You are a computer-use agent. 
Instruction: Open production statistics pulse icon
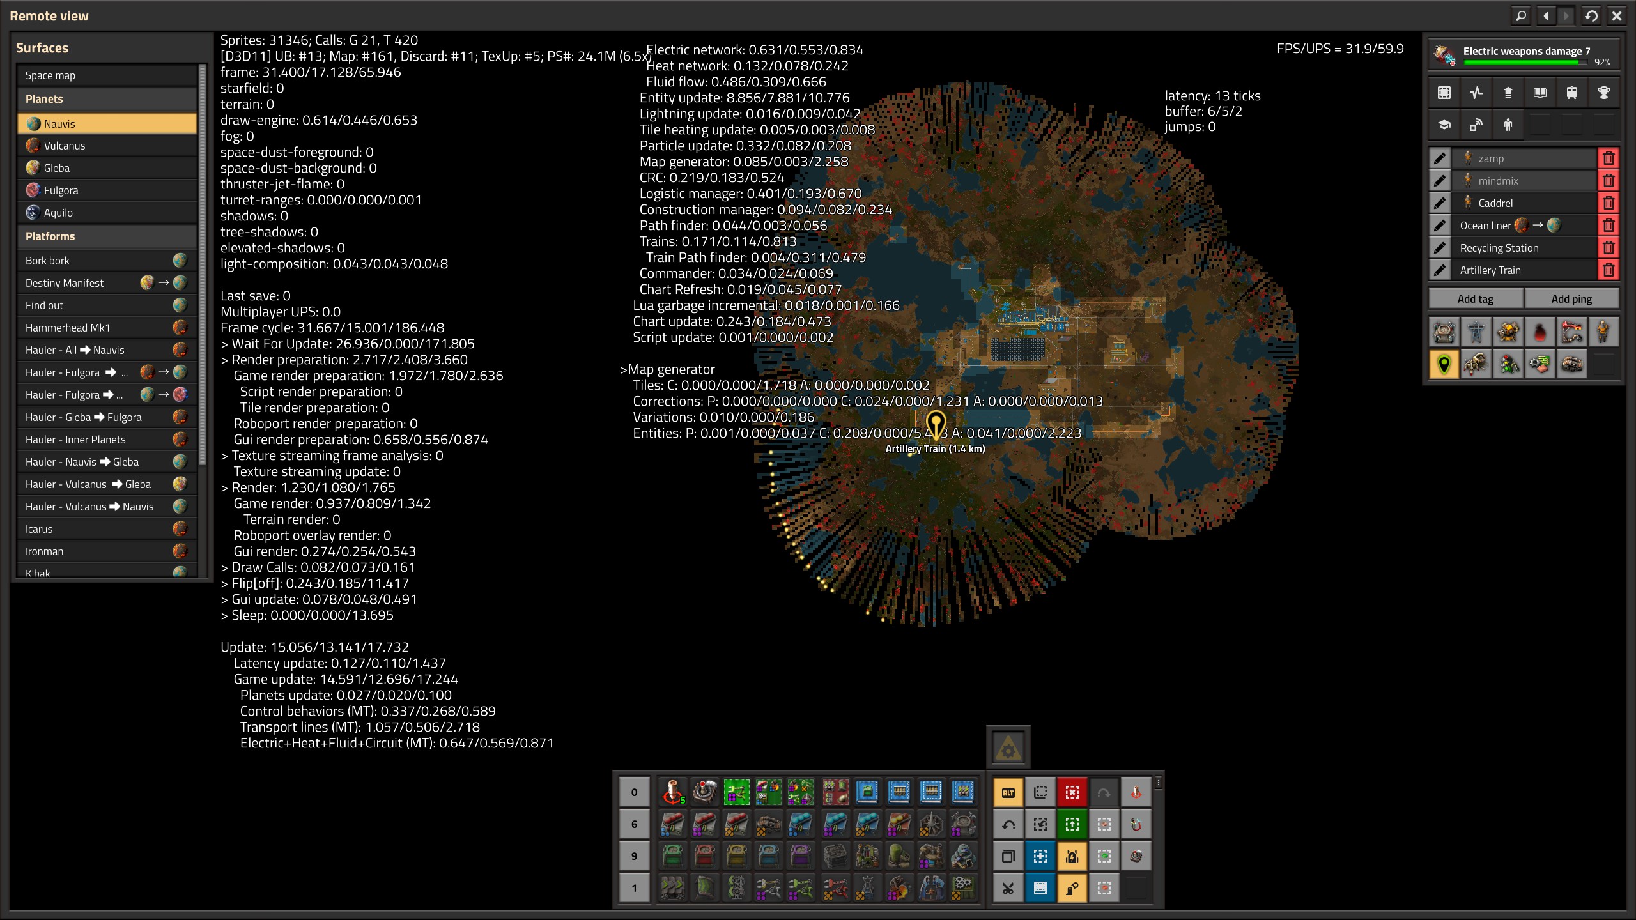tap(1476, 93)
